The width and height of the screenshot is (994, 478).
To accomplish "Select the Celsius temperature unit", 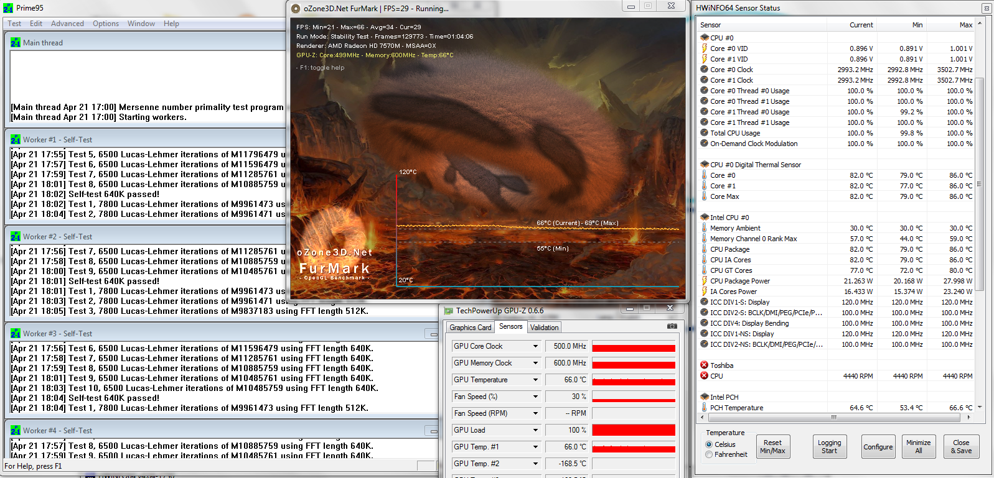I will pos(709,444).
